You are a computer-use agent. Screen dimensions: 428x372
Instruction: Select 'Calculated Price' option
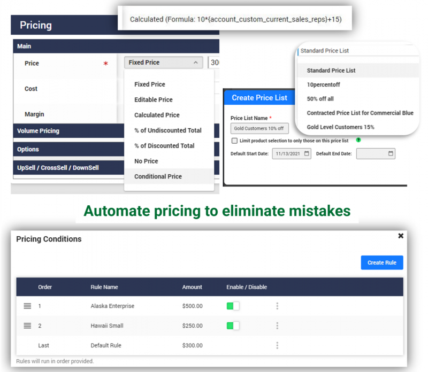tap(158, 114)
